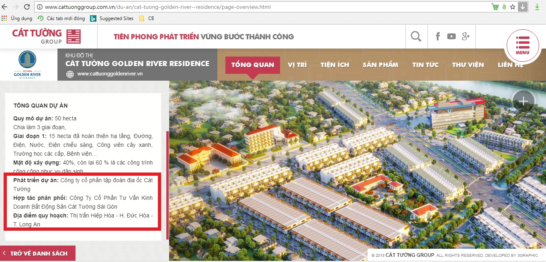Select the TỔNG QUAN tab

(253, 65)
